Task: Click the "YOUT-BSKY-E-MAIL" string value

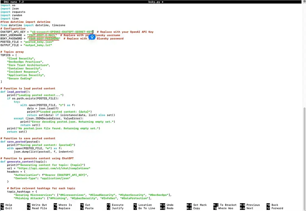Action: [x=42, y=35]
